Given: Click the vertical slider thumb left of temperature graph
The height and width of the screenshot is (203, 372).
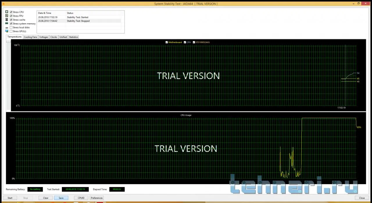Looking at the screenshot, I should (8, 42).
